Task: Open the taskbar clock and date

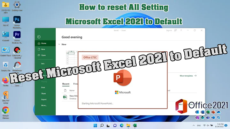Action: tap(219, 125)
